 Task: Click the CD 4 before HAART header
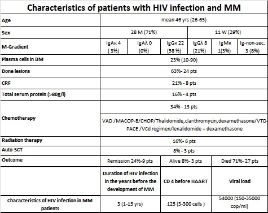(186, 181)
